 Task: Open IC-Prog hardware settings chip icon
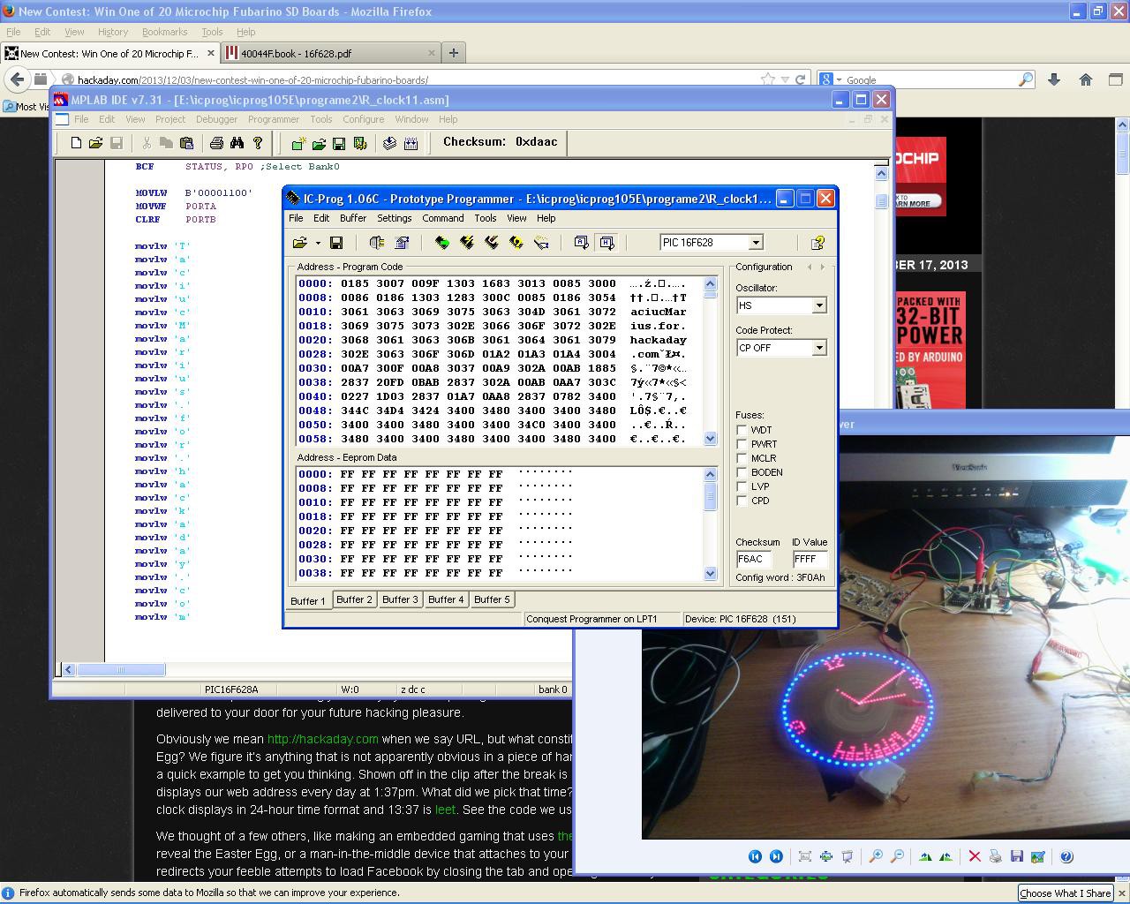point(377,243)
